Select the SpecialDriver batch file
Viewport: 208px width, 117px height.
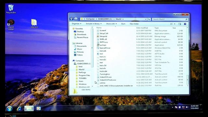(105, 48)
